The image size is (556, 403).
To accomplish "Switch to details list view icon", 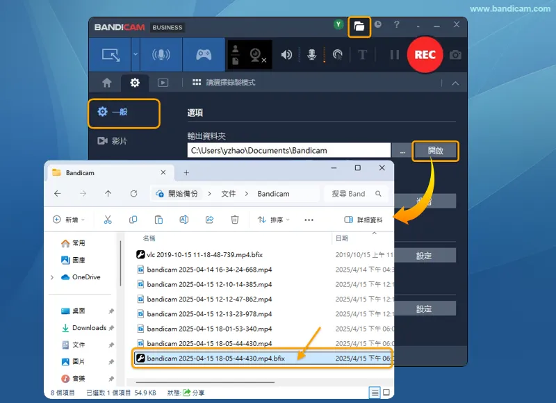I will (x=375, y=393).
